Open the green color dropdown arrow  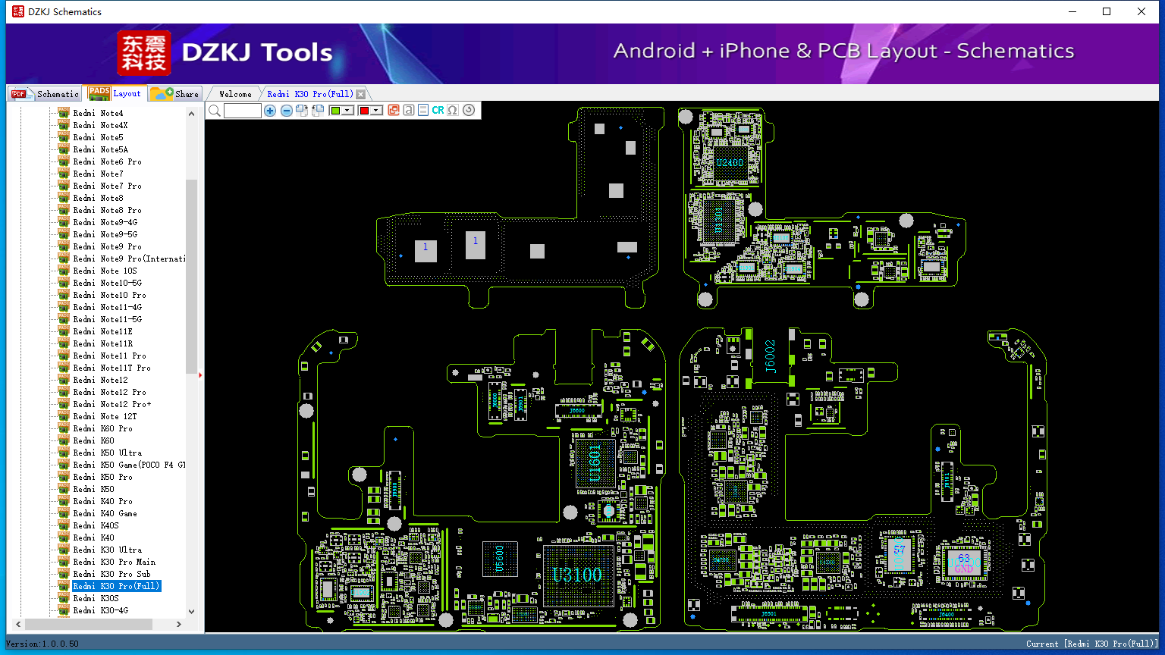[347, 111]
